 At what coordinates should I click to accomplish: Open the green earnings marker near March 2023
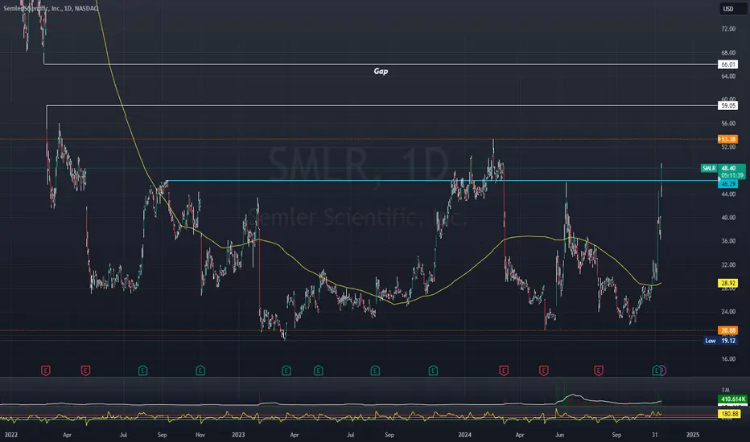click(x=286, y=370)
